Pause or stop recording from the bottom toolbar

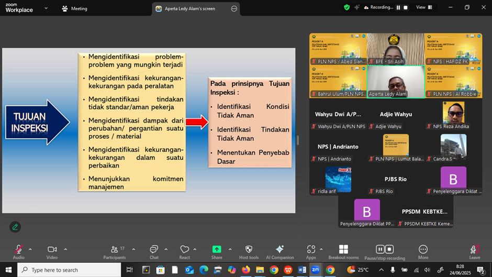tap(385, 250)
